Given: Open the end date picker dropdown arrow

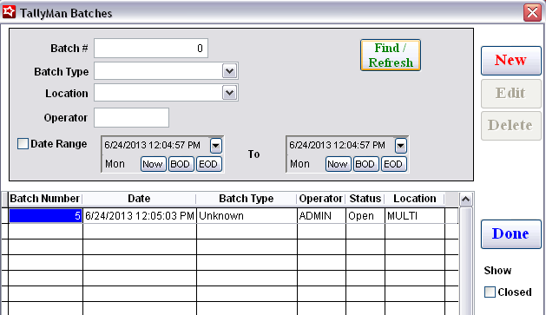Looking at the screenshot, I should pyautogui.click(x=401, y=146).
